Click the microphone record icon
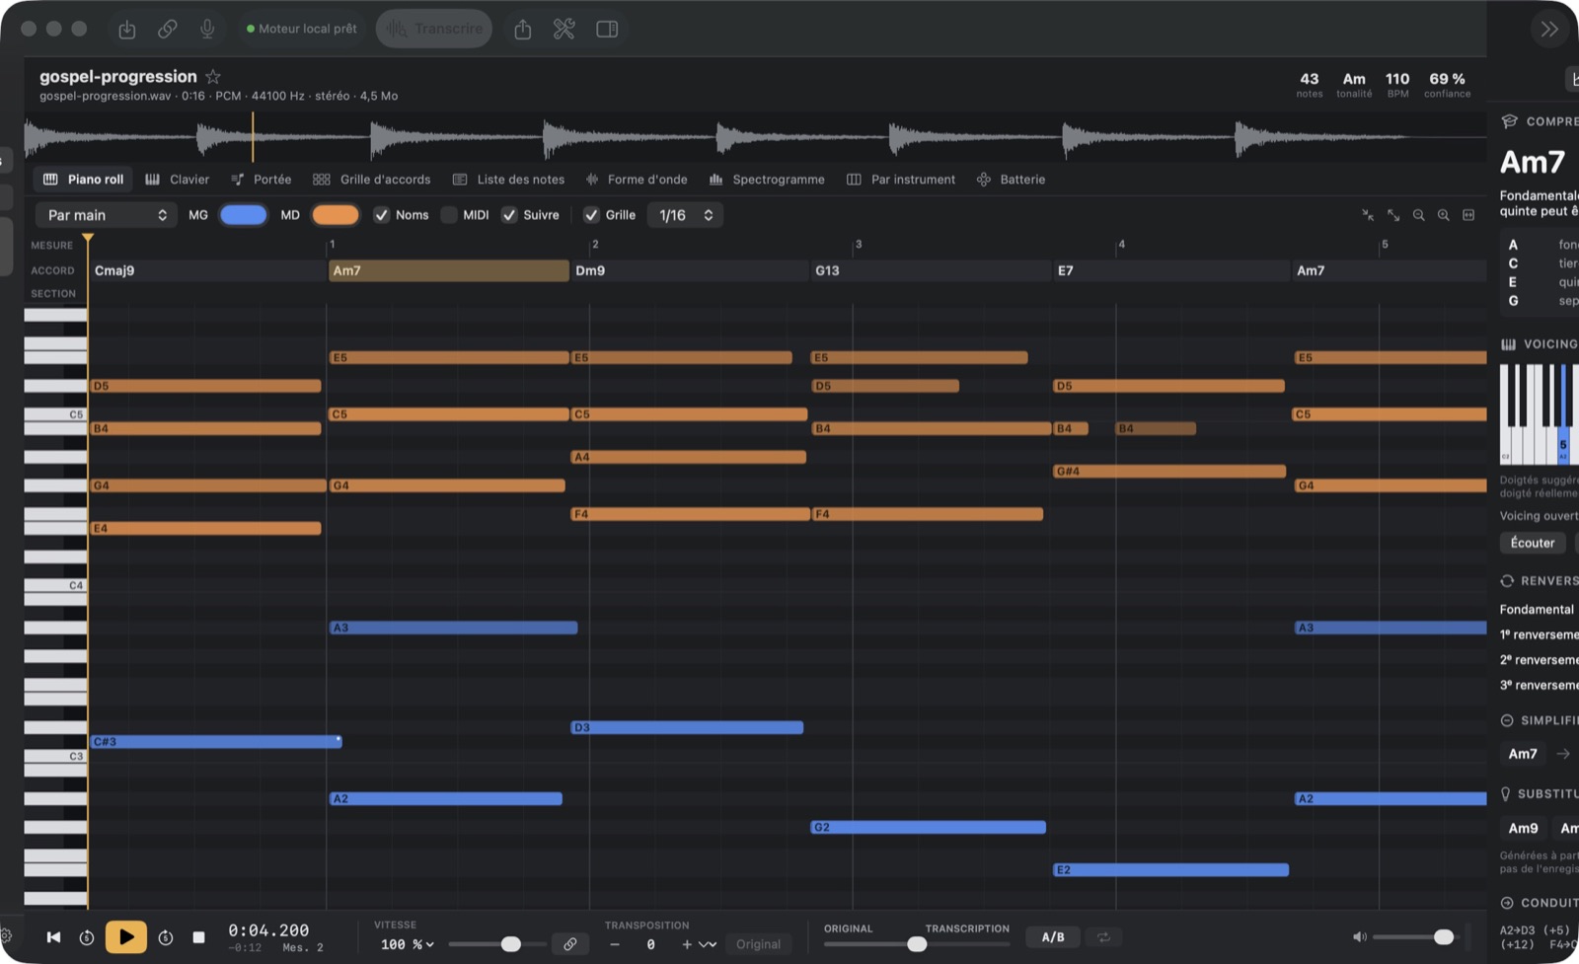Screen dimensions: 1579x964 coord(207,30)
